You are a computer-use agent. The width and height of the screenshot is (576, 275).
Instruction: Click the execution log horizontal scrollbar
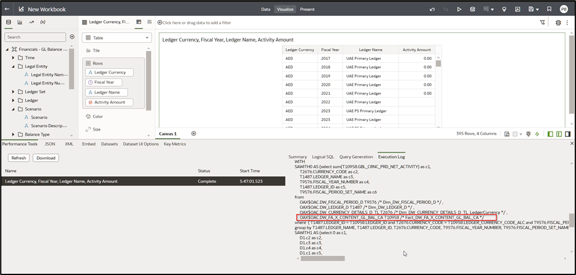point(322,259)
